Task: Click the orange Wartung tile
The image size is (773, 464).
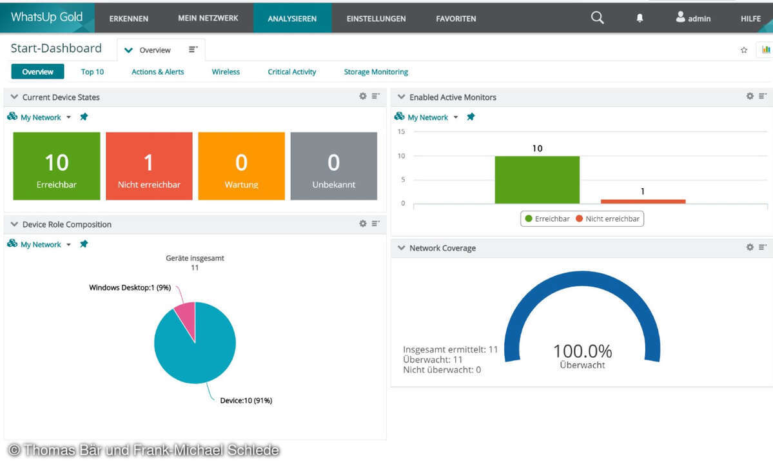Action: [242, 166]
